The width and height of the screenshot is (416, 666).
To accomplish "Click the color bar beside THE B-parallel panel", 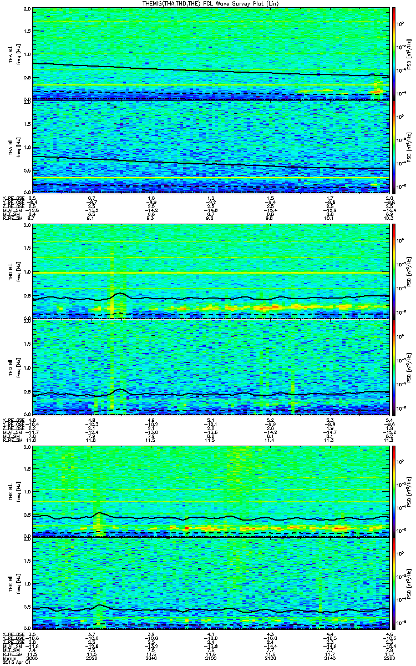I will (394, 583).
